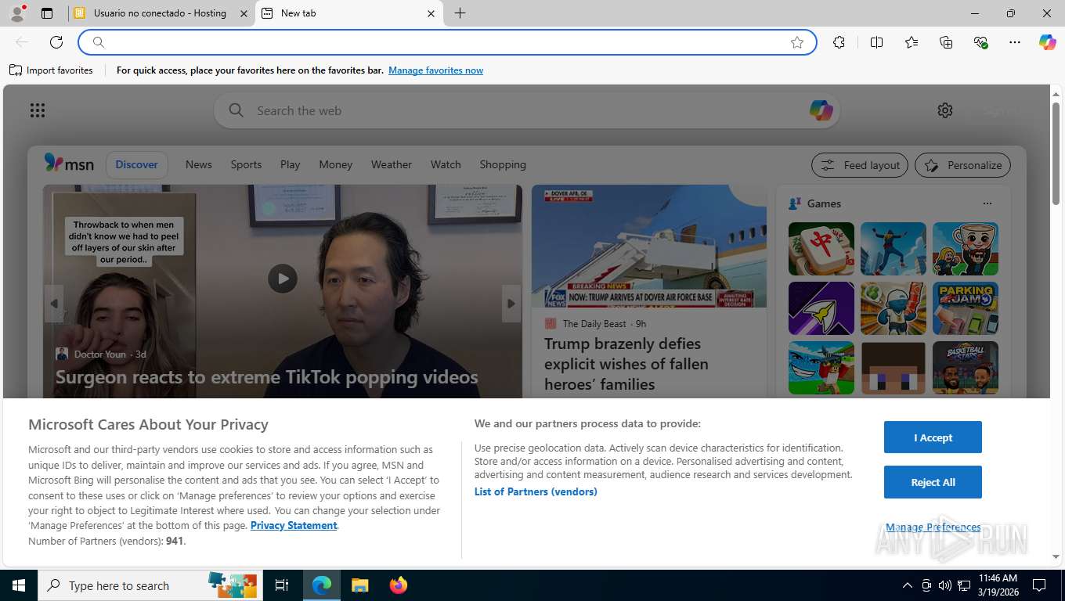
Task: Close the Usuario no conectado tab
Action: click(244, 13)
